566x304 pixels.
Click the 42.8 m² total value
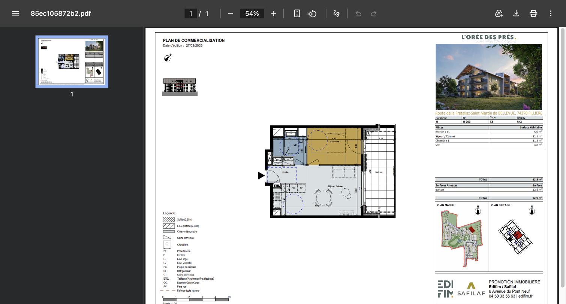pos(538,180)
